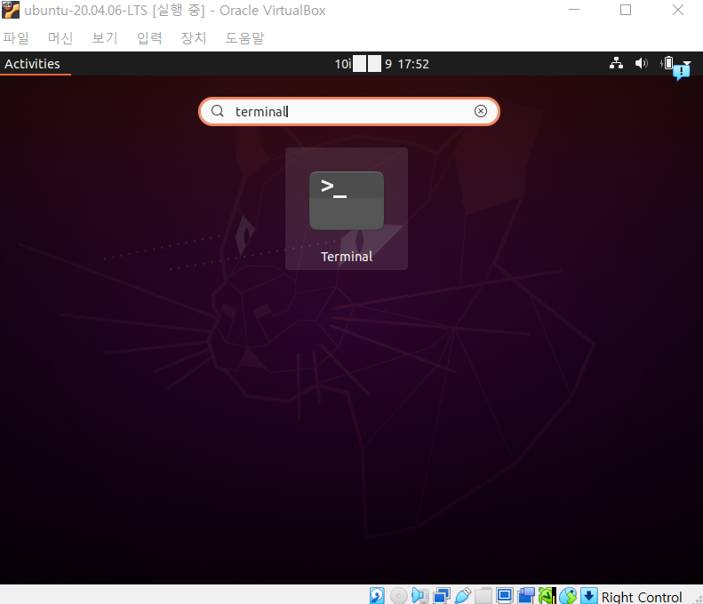Open the clock showing 17:52
Screen dimensions: 703x604
[x=382, y=64]
